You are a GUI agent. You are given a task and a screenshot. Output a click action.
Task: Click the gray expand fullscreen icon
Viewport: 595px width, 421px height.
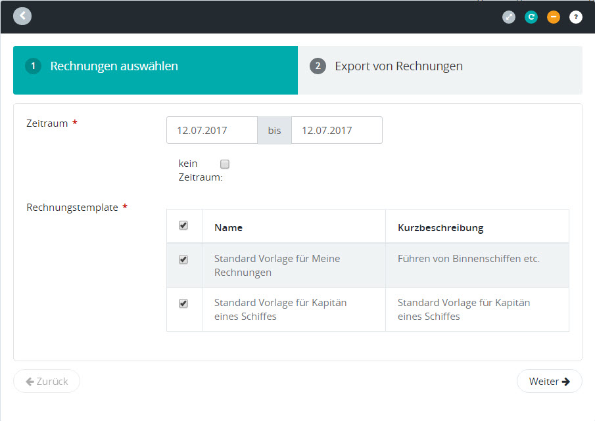[x=509, y=17]
